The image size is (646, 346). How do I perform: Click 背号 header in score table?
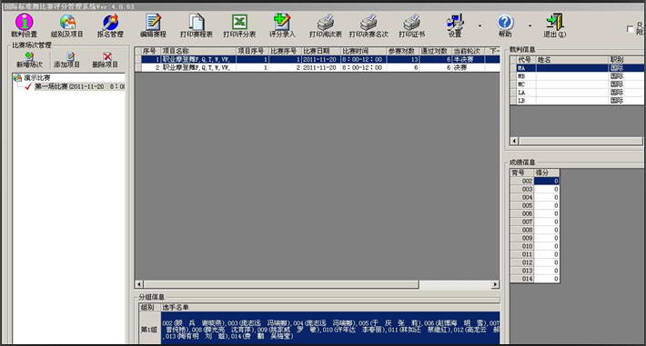pos(522,173)
